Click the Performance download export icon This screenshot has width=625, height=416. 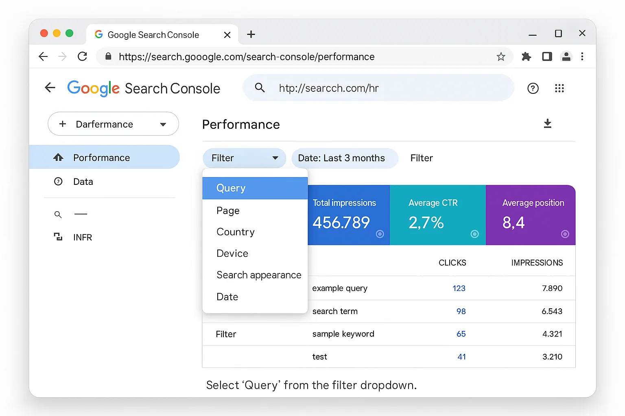[x=547, y=124]
